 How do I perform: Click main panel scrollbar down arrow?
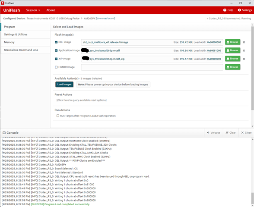pos(253,126)
